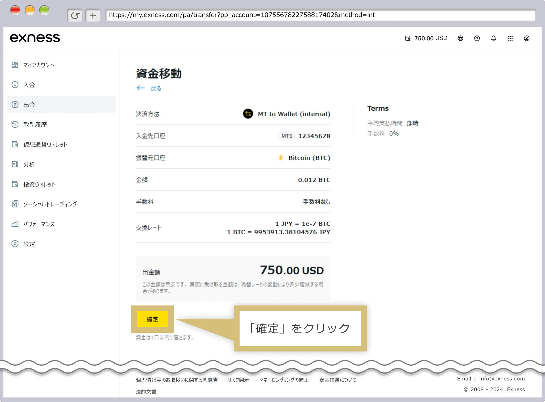The image size is (545, 402).
Task: Open 個人情報等のお取扱いに関する同意書 link
Action: pos(177,380)
